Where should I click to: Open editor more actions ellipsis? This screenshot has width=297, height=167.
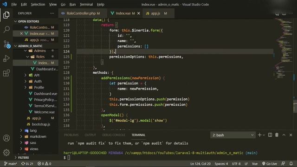pyautogui.click(x=291, y=13)
